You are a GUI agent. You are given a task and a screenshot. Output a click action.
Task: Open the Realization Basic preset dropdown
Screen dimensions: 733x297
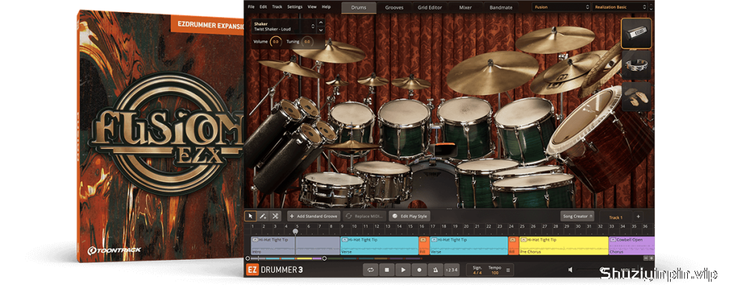point(621,7)
